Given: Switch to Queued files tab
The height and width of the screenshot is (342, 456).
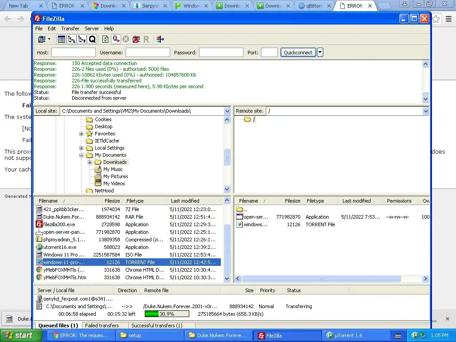Looking at the screenshot, I should coord(58,326).
